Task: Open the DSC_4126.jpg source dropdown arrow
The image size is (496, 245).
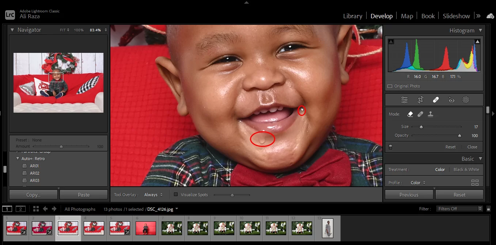Action: coord(177,209)
